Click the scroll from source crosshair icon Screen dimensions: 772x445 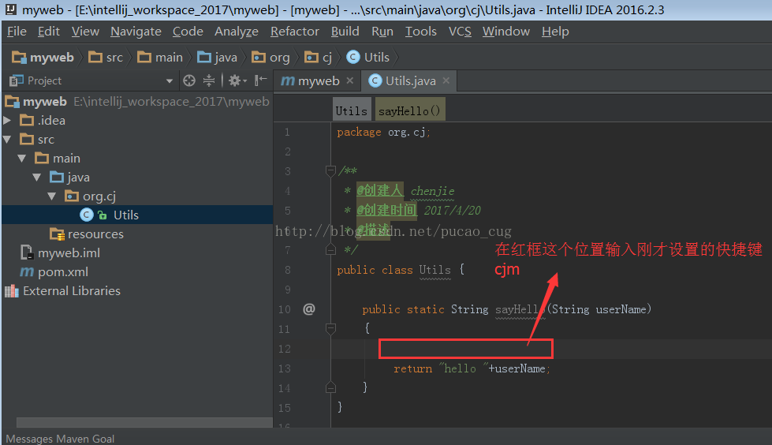pyautogui.click(x=189, y=80)
